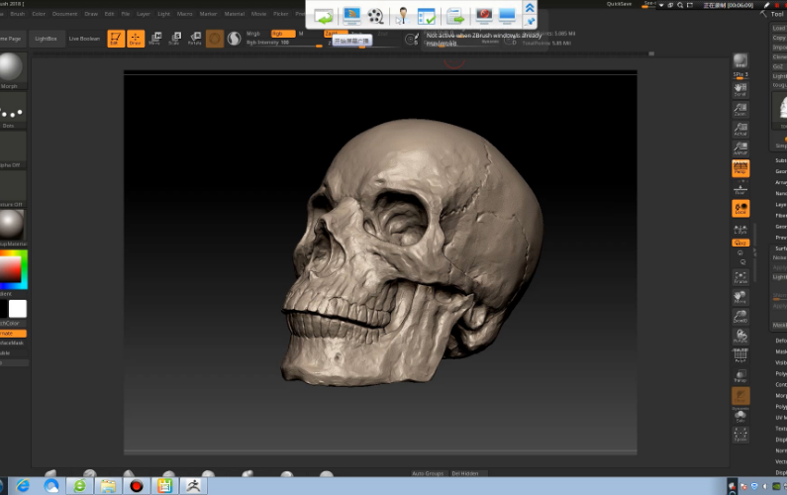Choose the Rotate tool icon
The image size is (787, 495).
click(194, 39)
